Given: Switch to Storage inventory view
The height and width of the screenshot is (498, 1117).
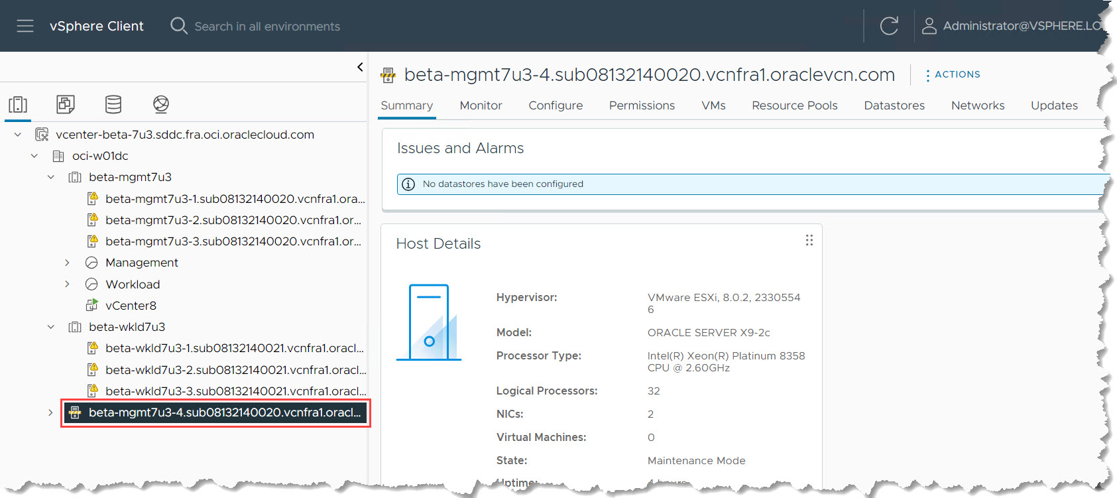Looking at the screenshot, I should click(x=113, y=104).
